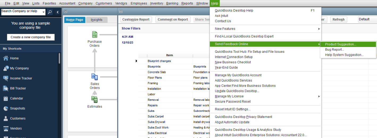Open the Window menu
Viewport: 377px width, 138px height.
tap(202, 3)
